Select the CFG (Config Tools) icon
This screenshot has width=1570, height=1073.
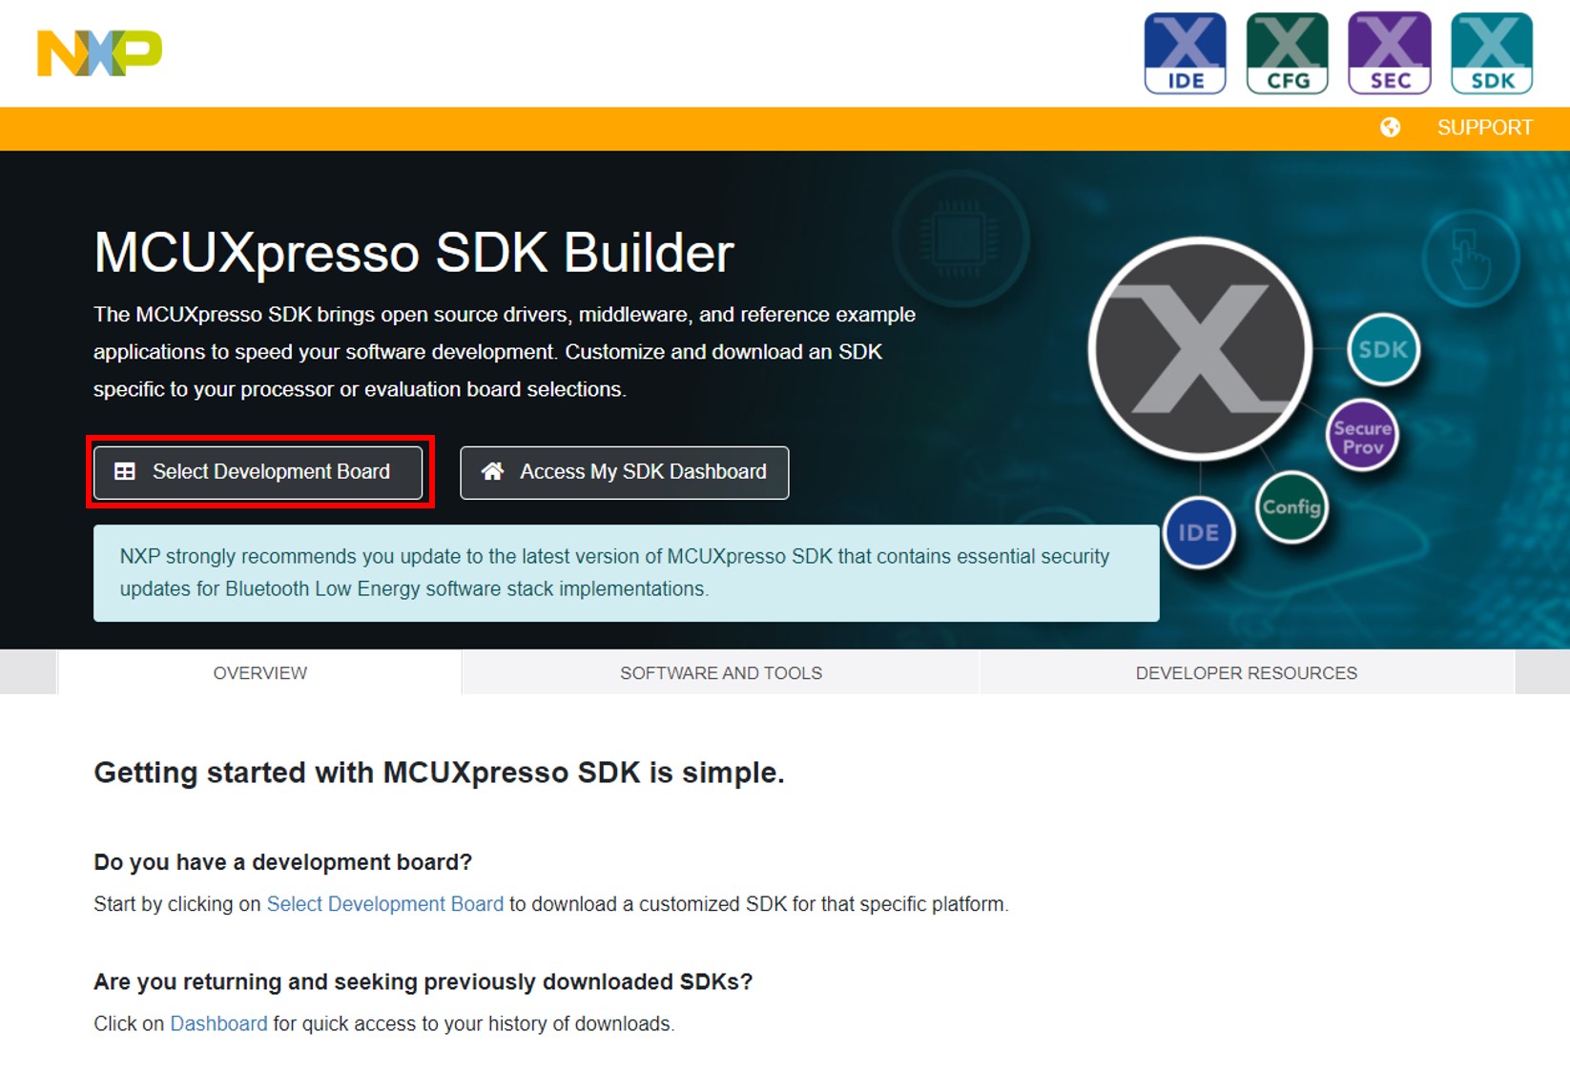pyautogui.click(x=1287, y=52)
